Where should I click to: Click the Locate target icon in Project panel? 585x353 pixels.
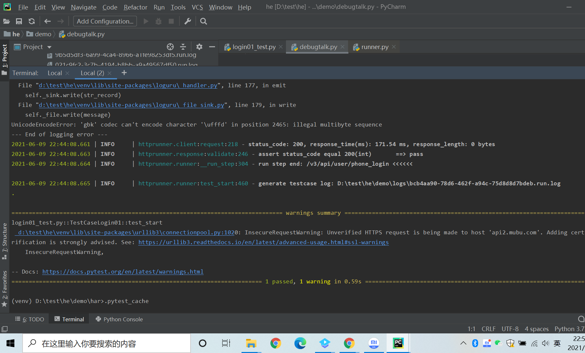click(170, 47)
